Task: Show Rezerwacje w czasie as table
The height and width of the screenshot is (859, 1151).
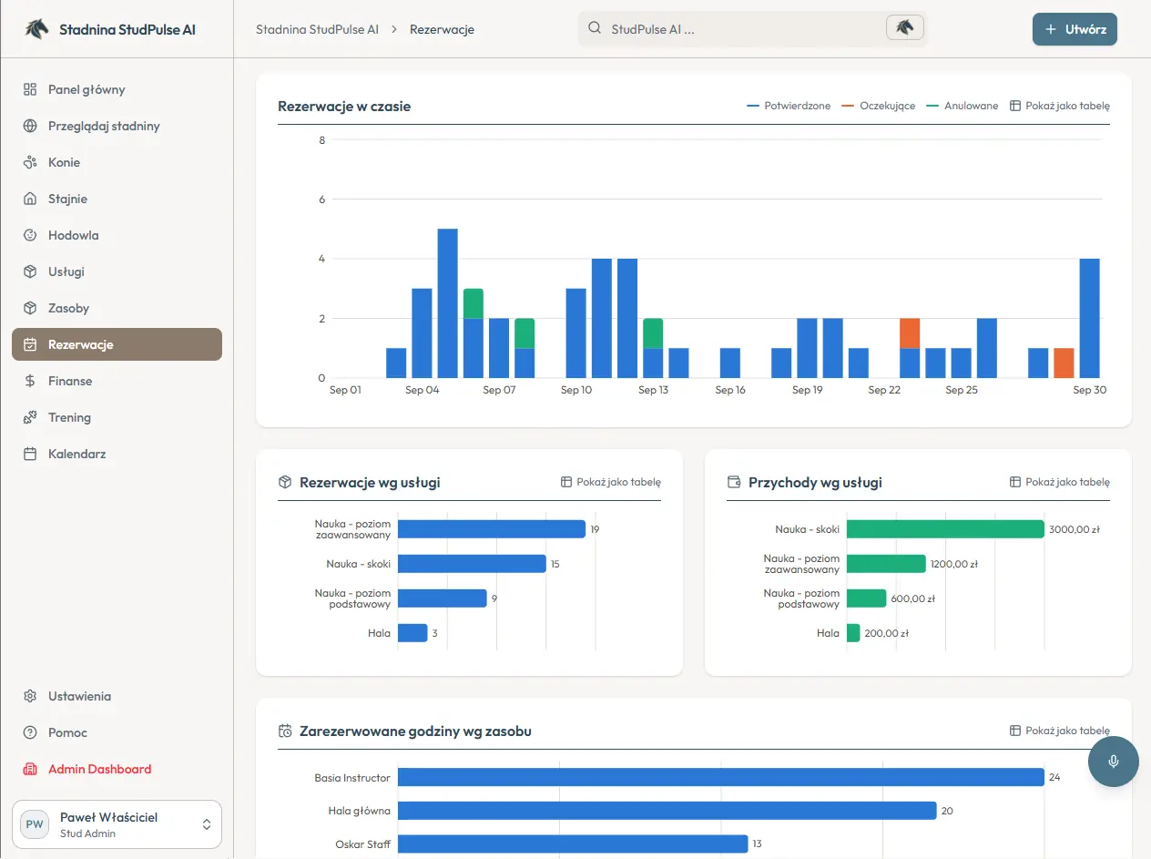Action: click(x=1060, y=106)
